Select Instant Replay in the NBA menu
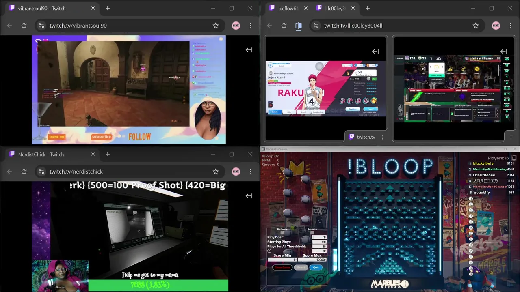Screen dimensions: 520x292 pos(437,76)
